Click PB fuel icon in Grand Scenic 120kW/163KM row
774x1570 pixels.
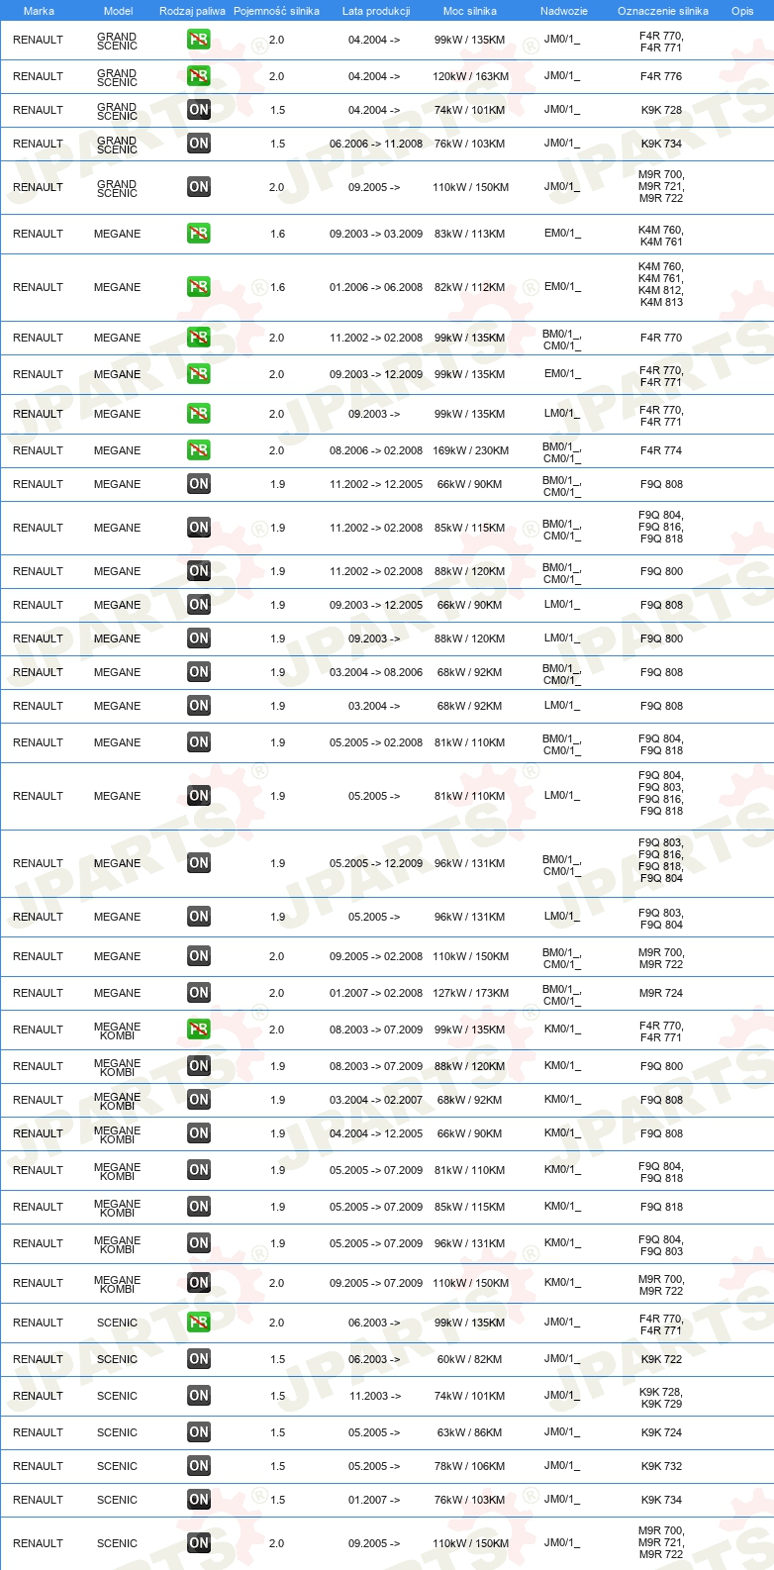click(x=198, y=76)
